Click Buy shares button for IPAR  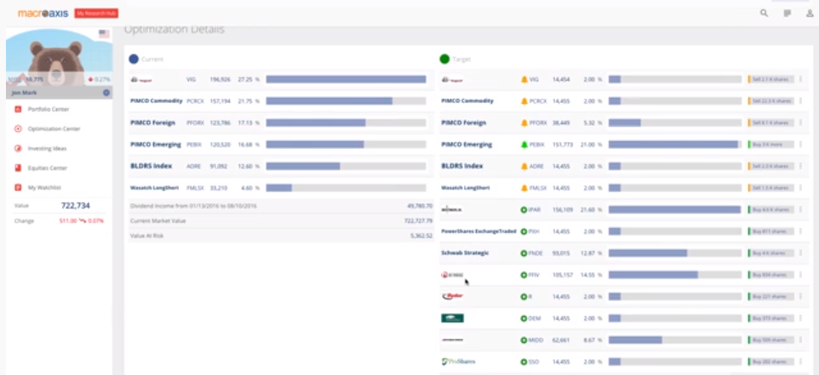(771, 210)
